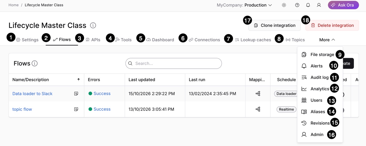Open note icon on topic flow row
Viewport: 366px width, 146px height.
tap(76, 109)
